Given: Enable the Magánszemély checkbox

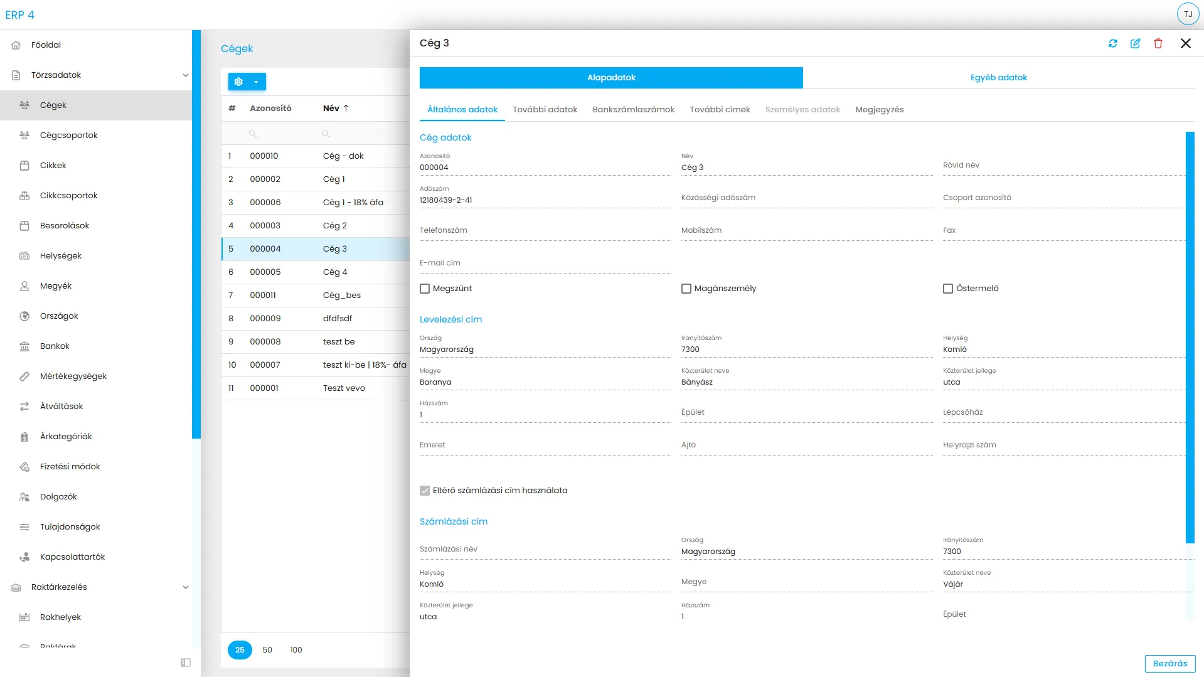Looking at the screenshot, I should (x=686, y=289).
